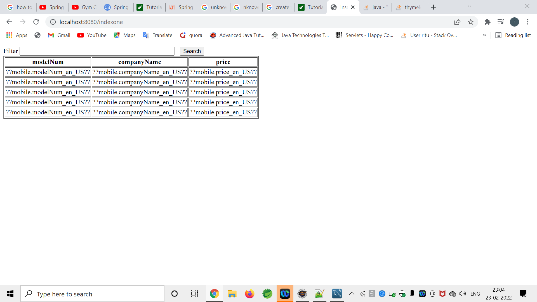
Task: Click the Firefox browser icon in taskbar
Action: (250, 294)
